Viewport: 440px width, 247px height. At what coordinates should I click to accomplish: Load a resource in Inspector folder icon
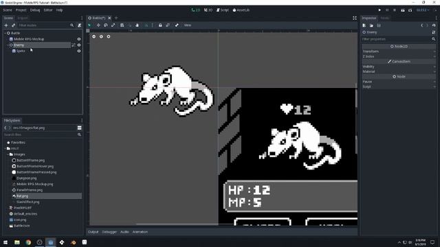click(x=371, y=25)
